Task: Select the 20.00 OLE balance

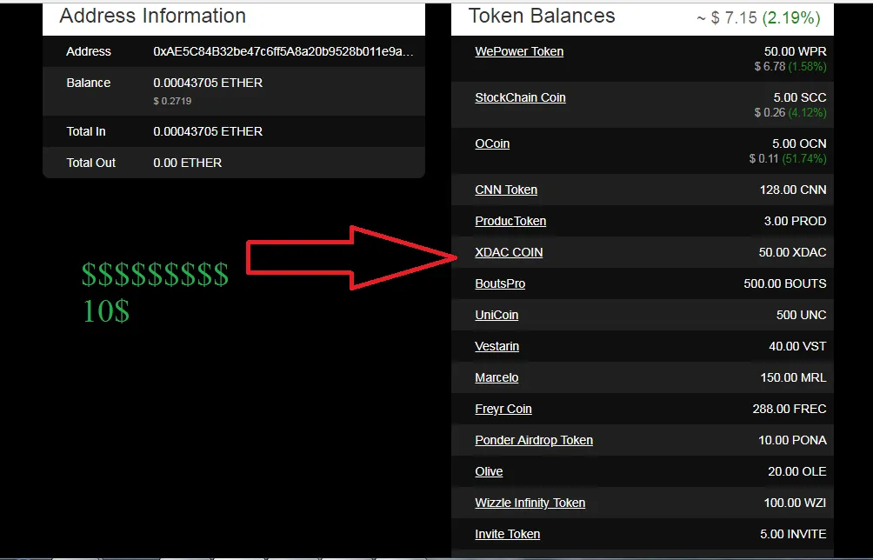Action: (x=797, y=471)
